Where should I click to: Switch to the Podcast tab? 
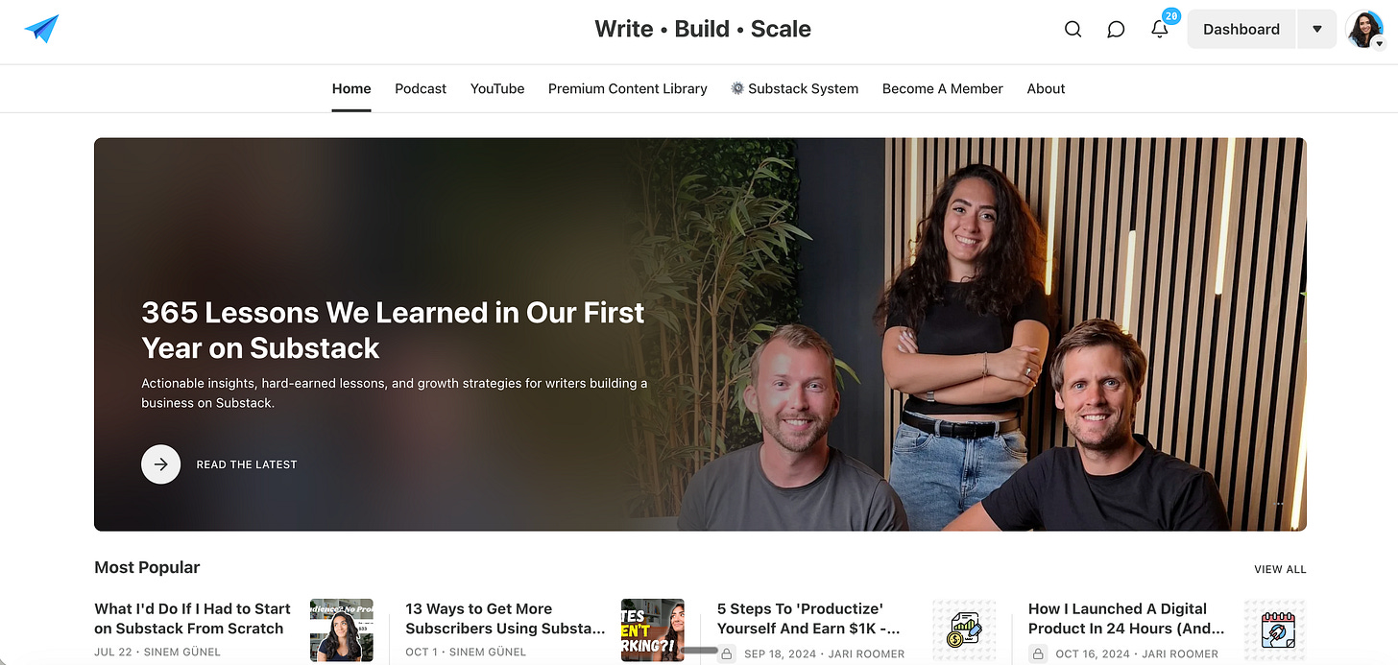(421, 88)
